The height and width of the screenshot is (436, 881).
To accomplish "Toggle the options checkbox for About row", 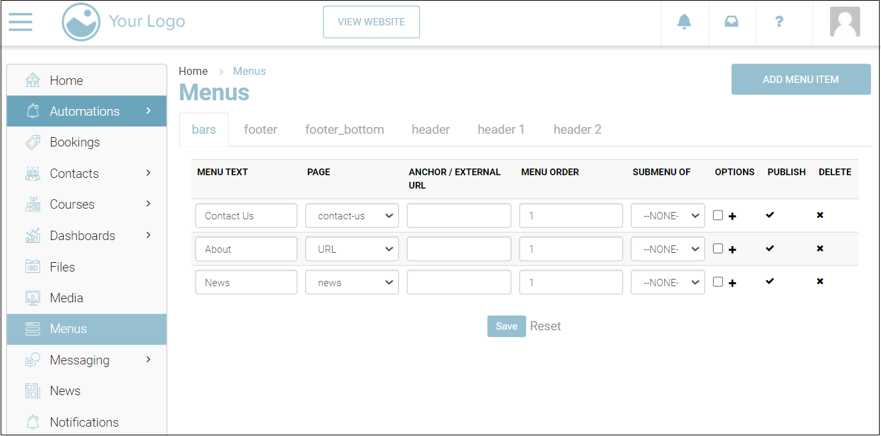I will pyautogui.click(x=718, y=249).
